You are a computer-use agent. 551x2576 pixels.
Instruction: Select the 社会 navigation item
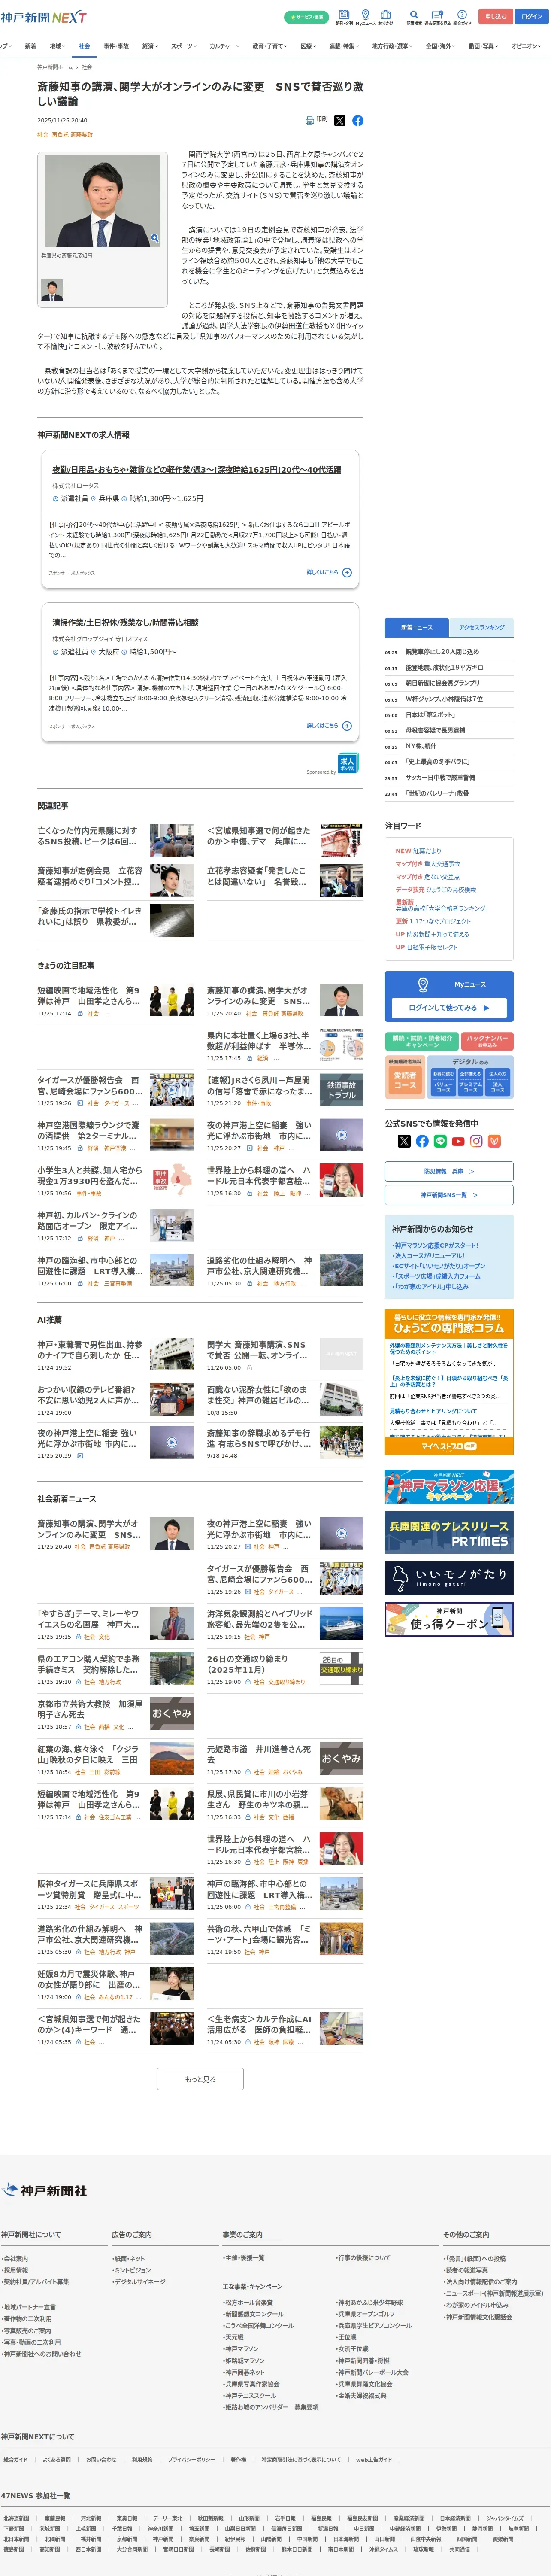pos(84,46)
